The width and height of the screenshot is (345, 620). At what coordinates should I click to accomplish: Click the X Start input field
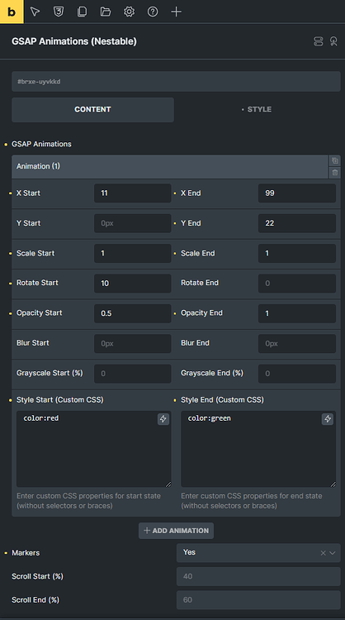pos(133,193)
